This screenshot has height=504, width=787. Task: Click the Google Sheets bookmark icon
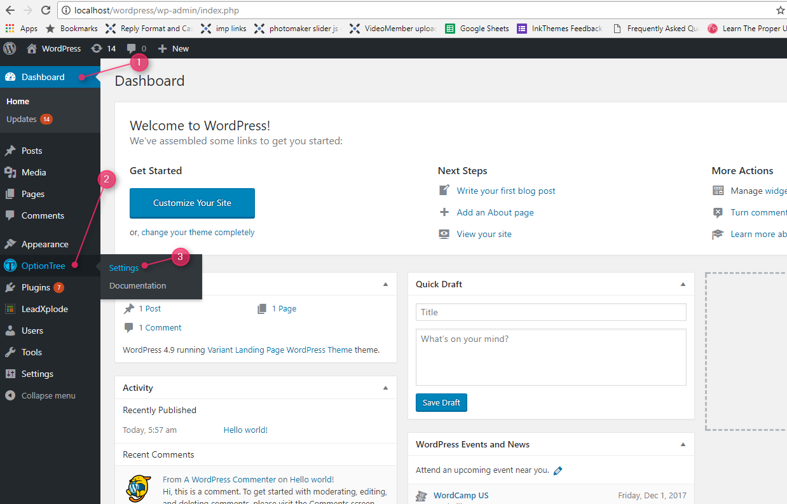click(450, 29)
